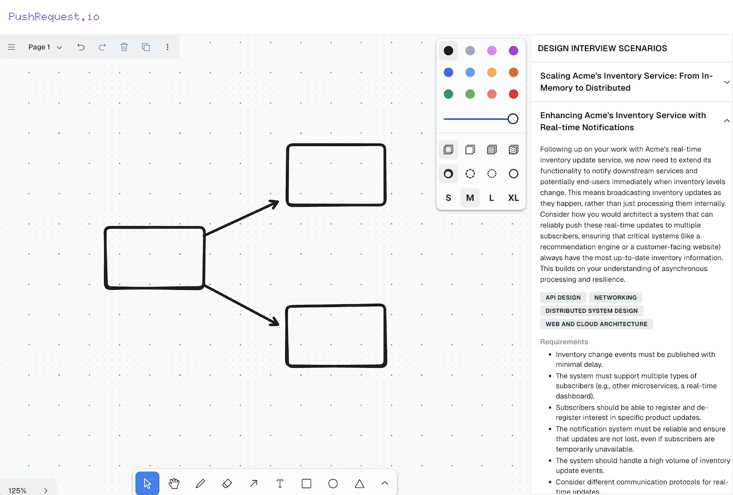
Task: Open the three-dot page options menu
Action: [167, 47]
